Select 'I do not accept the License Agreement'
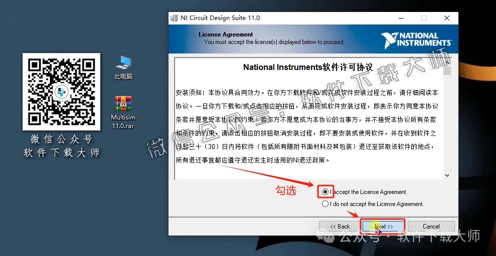The height and width of the screenshot is (256, 496). click(325, 204)
